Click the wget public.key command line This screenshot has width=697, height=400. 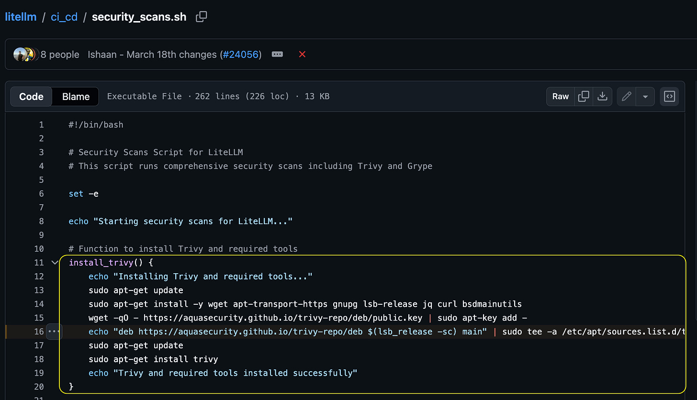pyautogui.click(x=308, y=318)
